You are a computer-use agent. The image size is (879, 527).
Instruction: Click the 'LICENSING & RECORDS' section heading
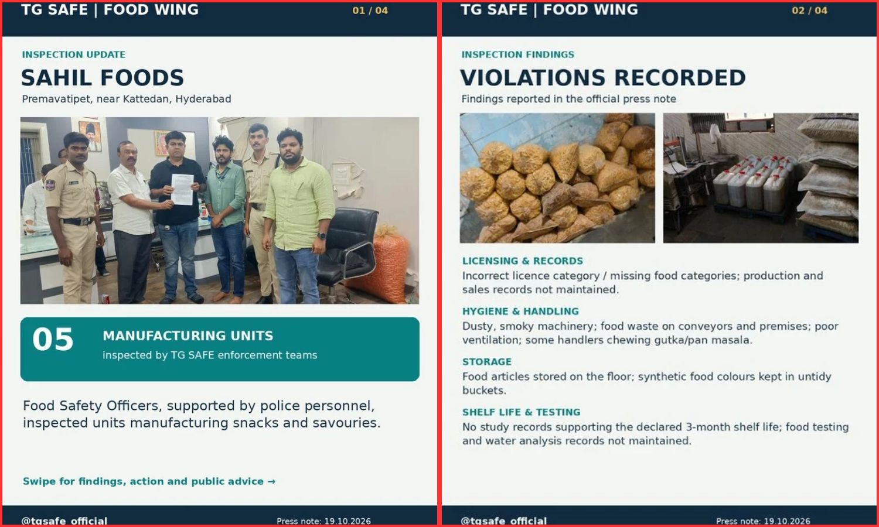pos(522,261)
